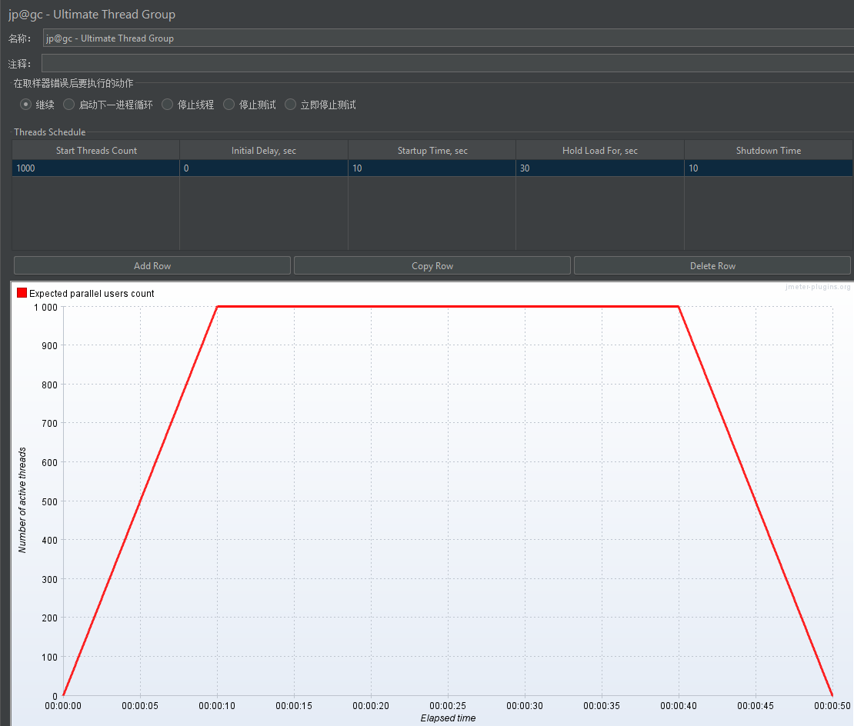Select the Start Threads Count column header

[96, 150]
